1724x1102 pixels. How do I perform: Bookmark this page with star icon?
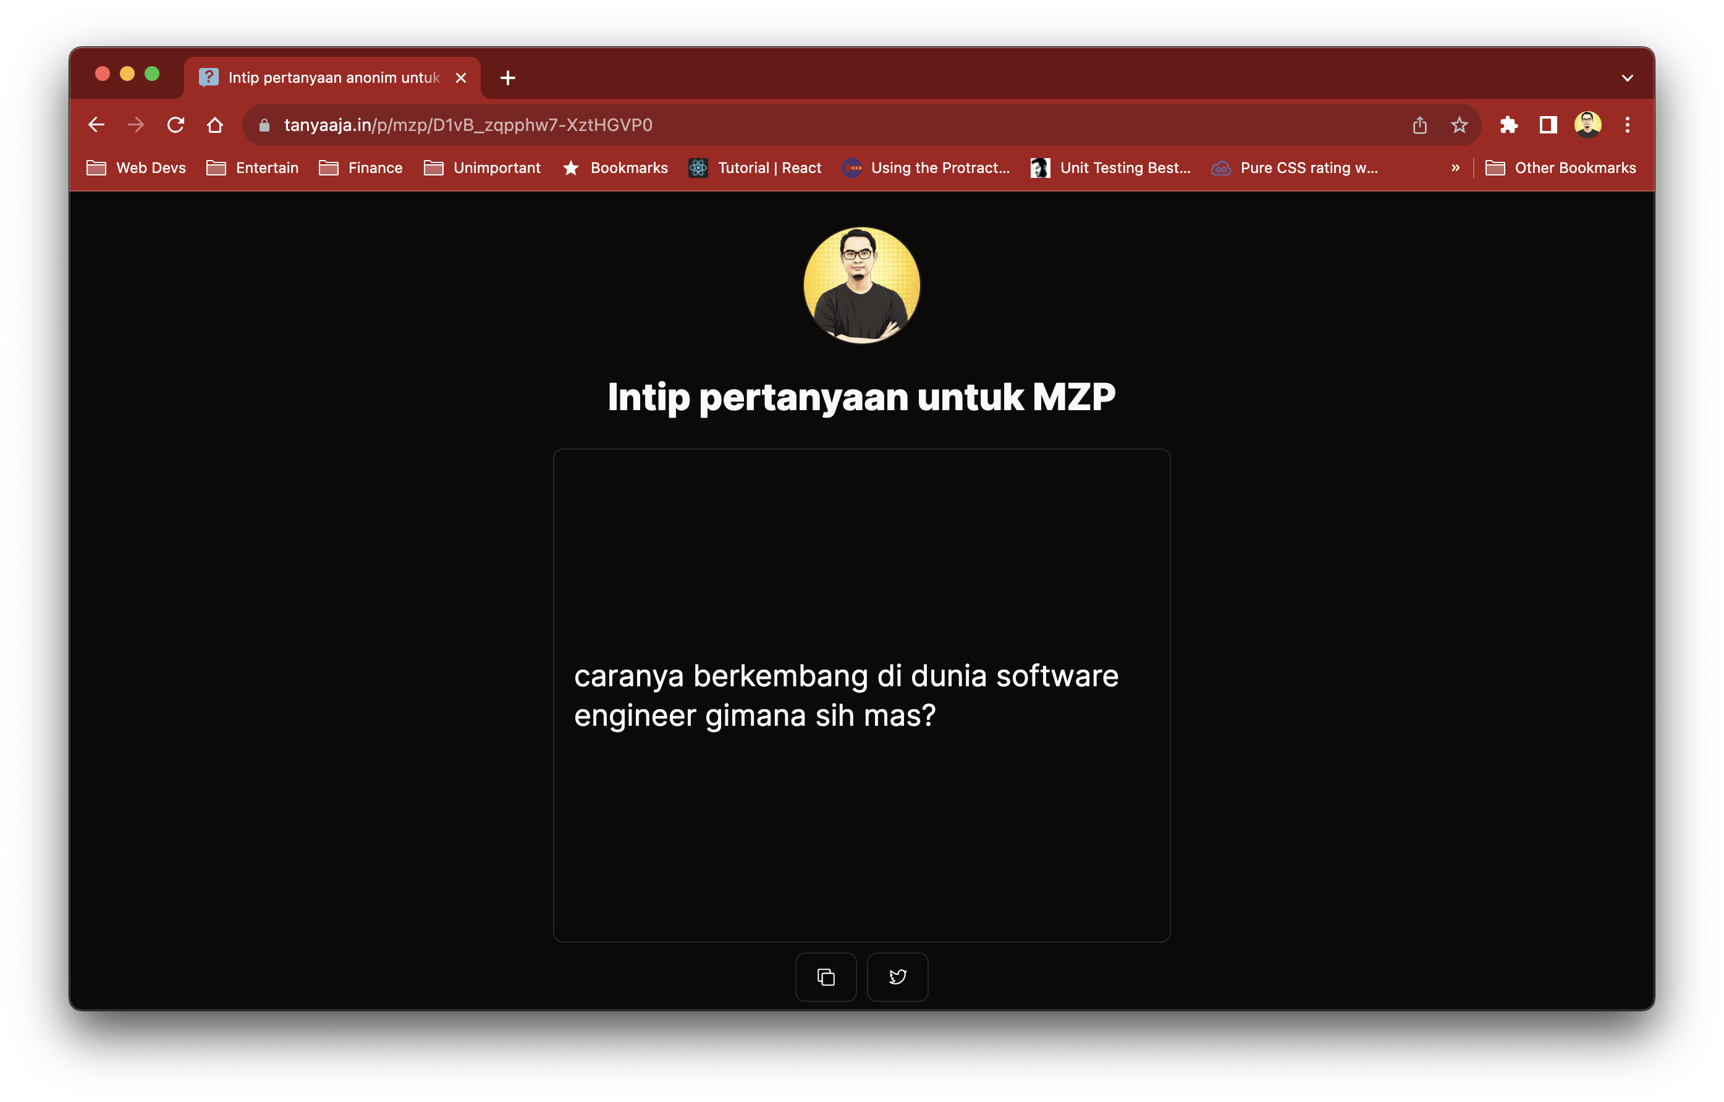coord(1458,125)
